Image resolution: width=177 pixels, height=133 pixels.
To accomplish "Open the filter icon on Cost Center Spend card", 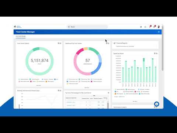I will point(59,43).
